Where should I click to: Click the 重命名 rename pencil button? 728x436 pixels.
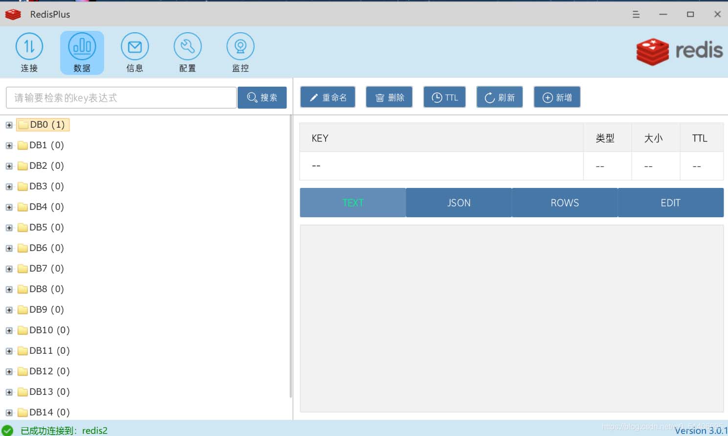328,97
